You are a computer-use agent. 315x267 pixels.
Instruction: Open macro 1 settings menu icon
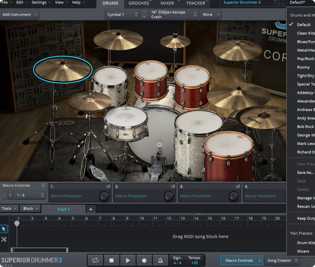pyautogui.click(x=108, y=186)
